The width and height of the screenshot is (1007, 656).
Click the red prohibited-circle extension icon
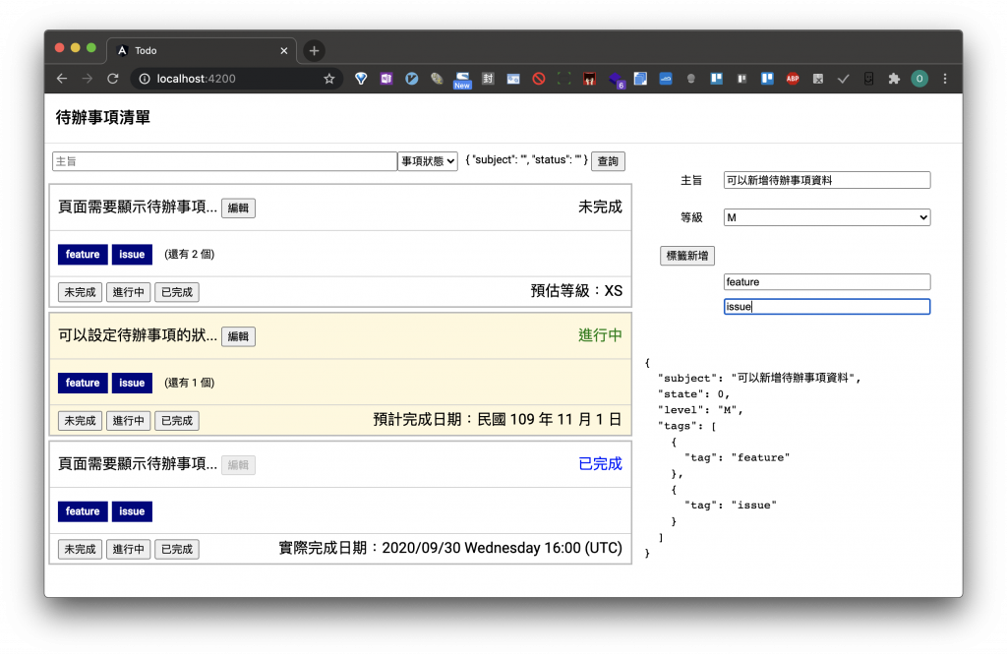click(539, 79)
